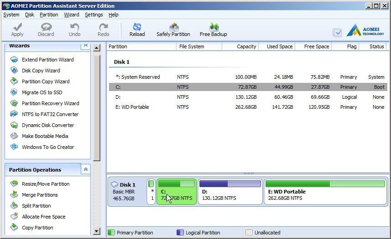The image size is (391, 239).
Task: Sort by the File System column header
Action: [199, 46]
